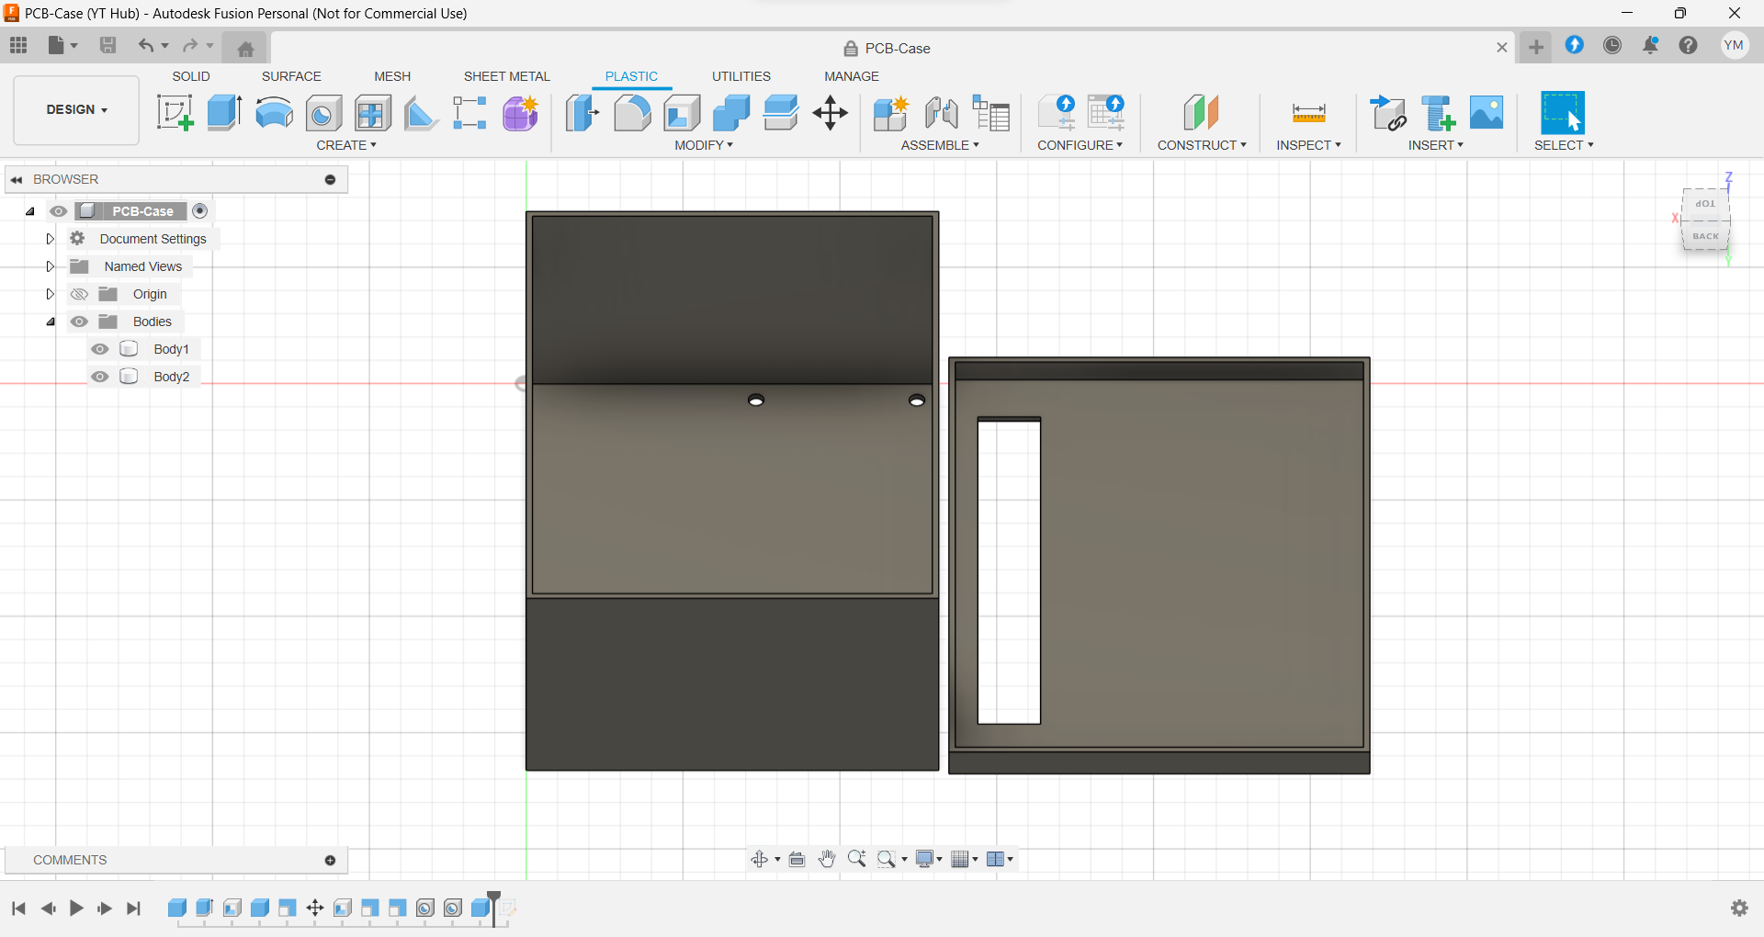The image size is (1764, 937).
Task: Switch to the MANAGE tab
Action: click(x=852, y=76)
